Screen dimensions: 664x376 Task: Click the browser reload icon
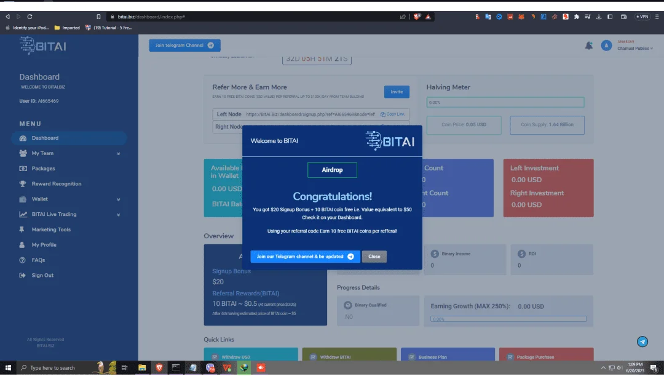(x=30, y=17)
